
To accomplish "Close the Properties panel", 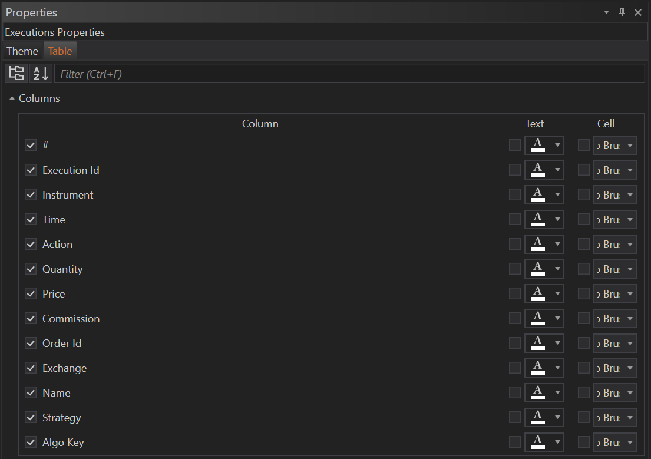I will coord(638,12).
